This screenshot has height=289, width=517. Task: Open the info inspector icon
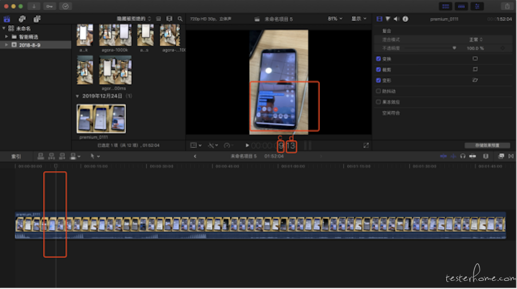[405, 19]
